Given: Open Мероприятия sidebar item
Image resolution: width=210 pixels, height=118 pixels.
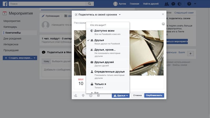Looking at the screenshot, I should 12,21.
